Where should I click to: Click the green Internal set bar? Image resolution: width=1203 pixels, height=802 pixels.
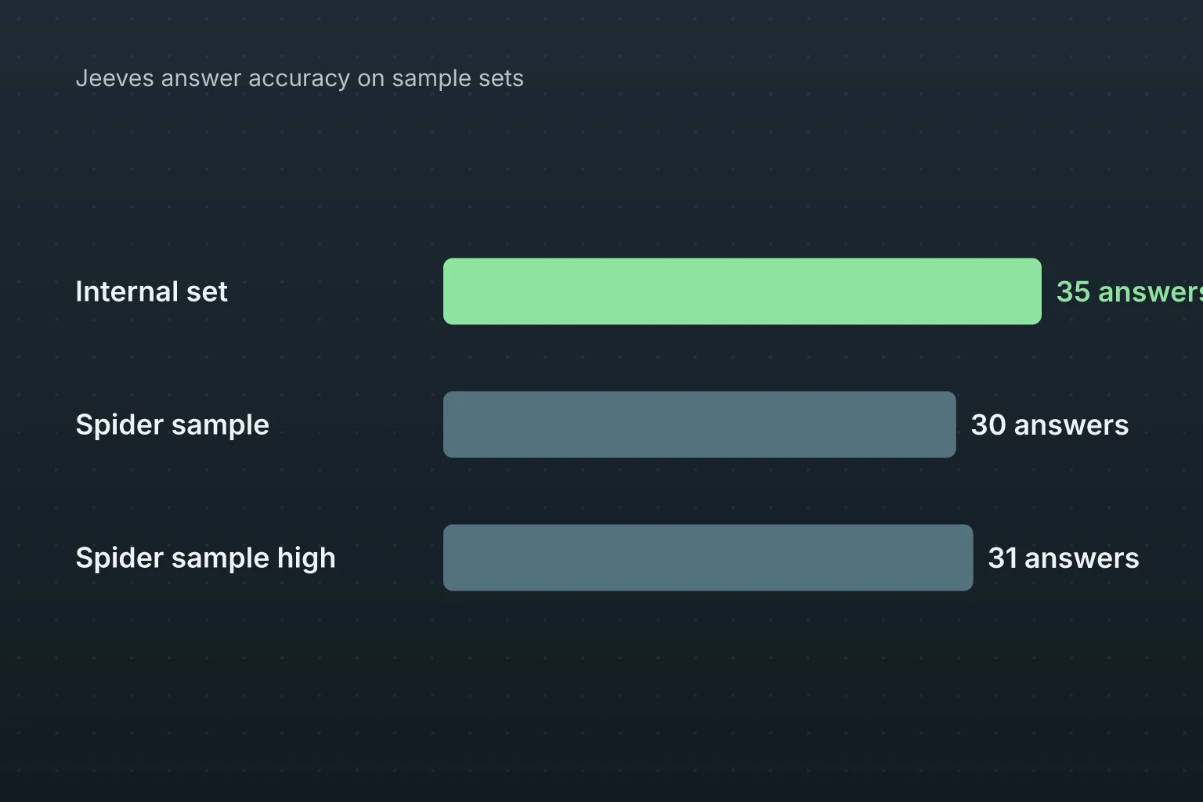742,291
